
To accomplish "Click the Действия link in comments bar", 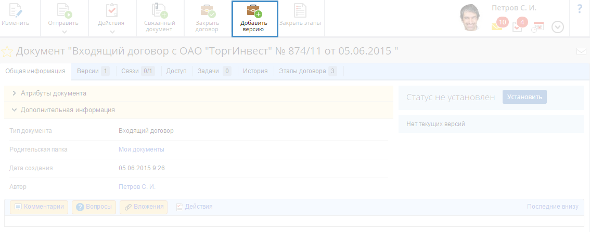I will pyautogui.click(x=195, y=207).
